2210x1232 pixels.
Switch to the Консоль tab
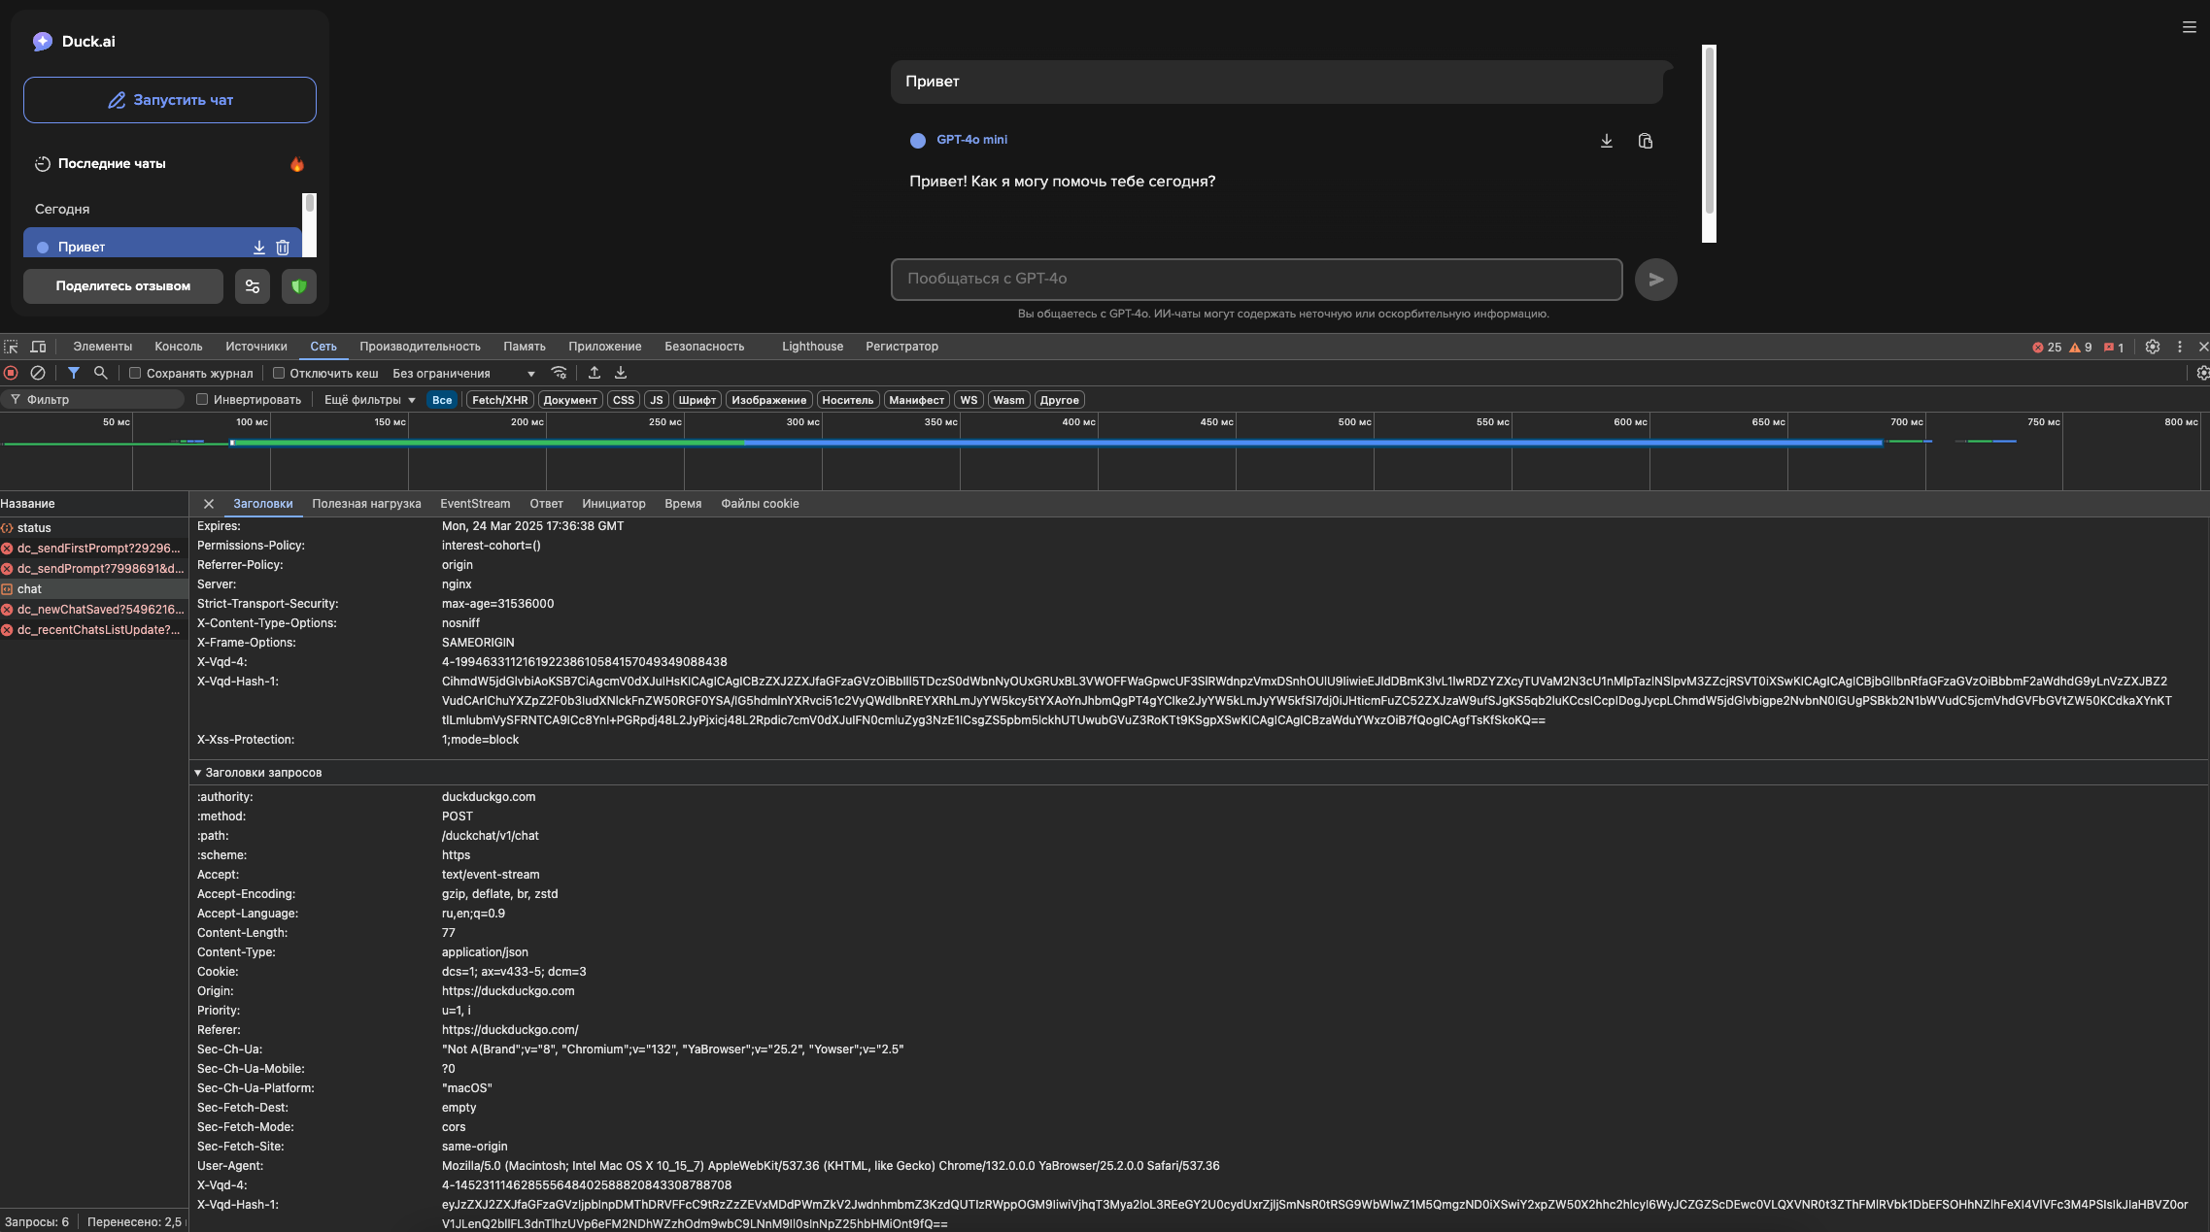point(179,347)
